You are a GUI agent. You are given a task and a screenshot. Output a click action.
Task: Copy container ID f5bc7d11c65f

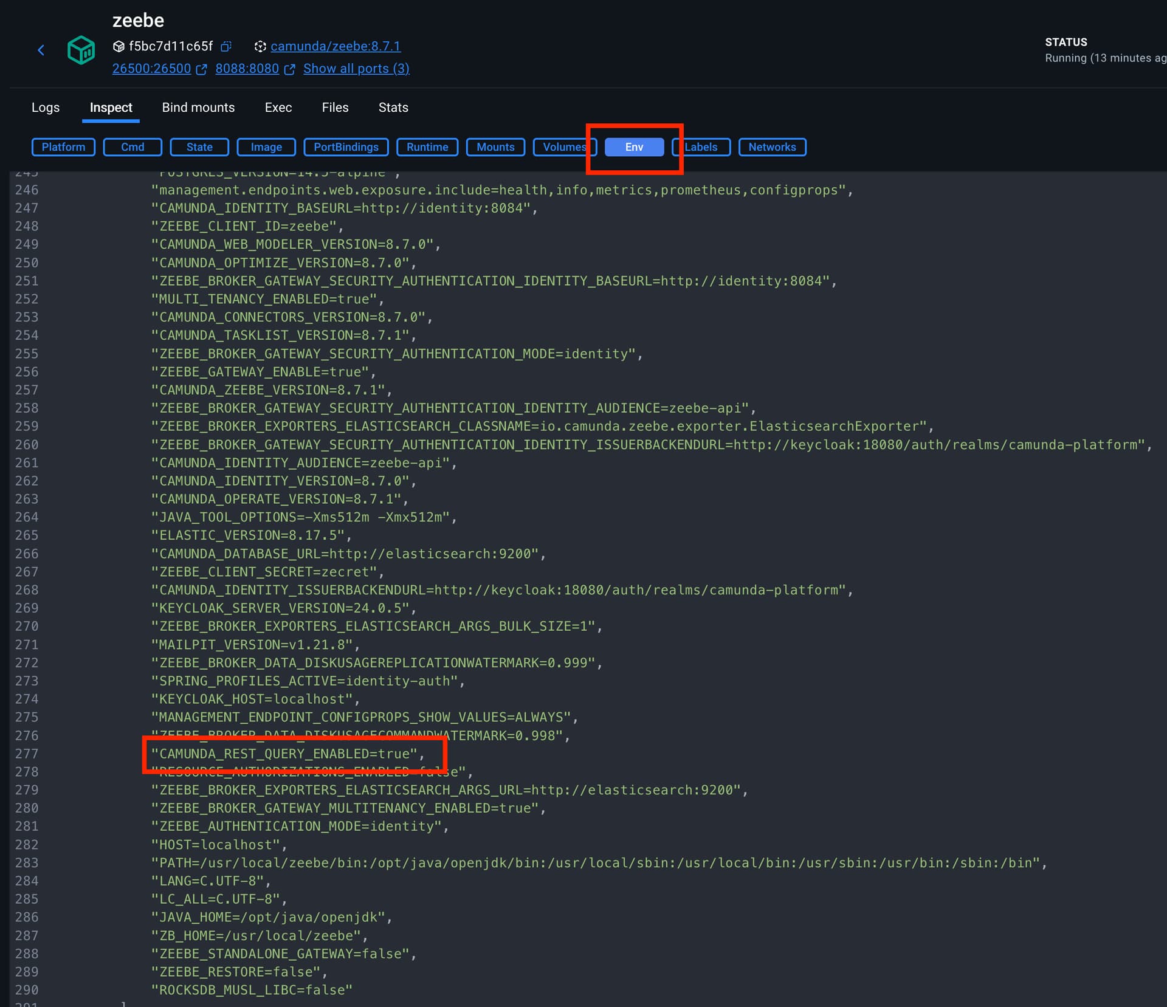pyautogui.click(x=226, y=46)
